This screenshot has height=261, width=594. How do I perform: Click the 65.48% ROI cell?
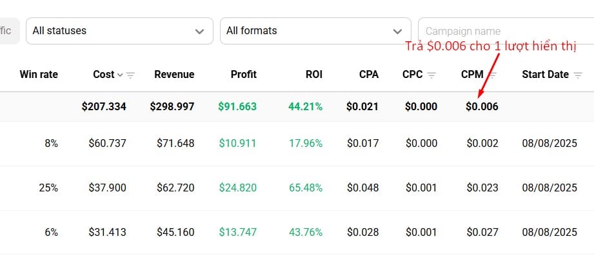click(306, 188)
